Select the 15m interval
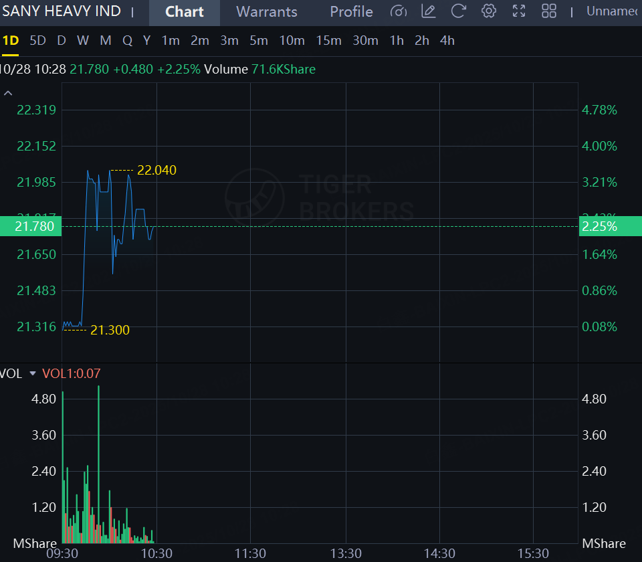Viewport: 642px width, 562px height. pos(329,41)
